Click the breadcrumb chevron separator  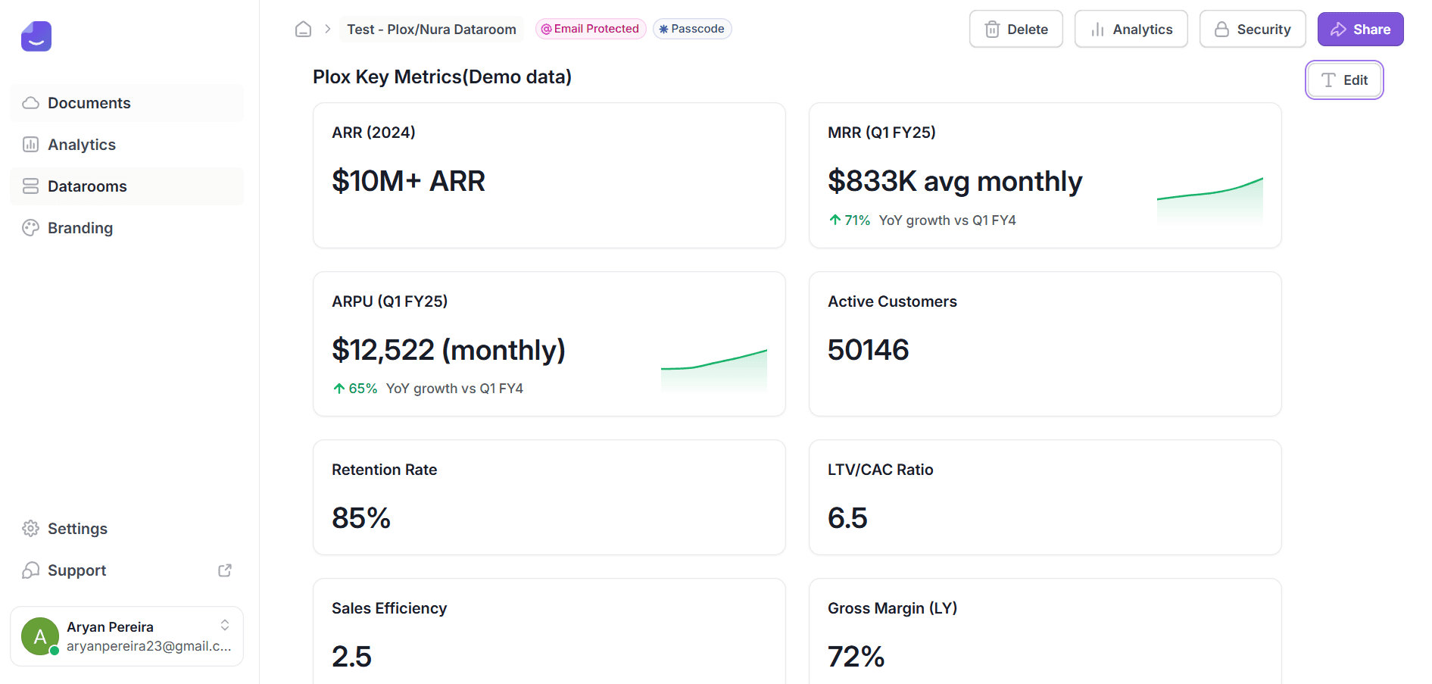tap(328, 29)
